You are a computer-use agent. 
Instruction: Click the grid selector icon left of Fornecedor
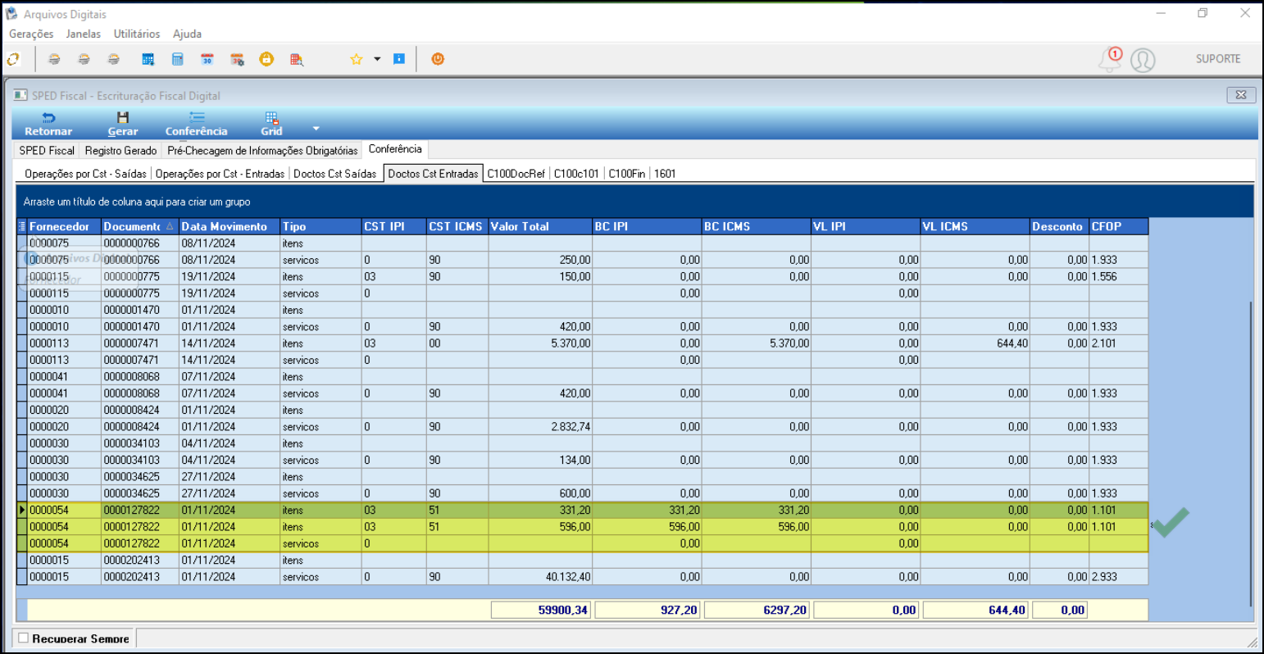(22, 226)
